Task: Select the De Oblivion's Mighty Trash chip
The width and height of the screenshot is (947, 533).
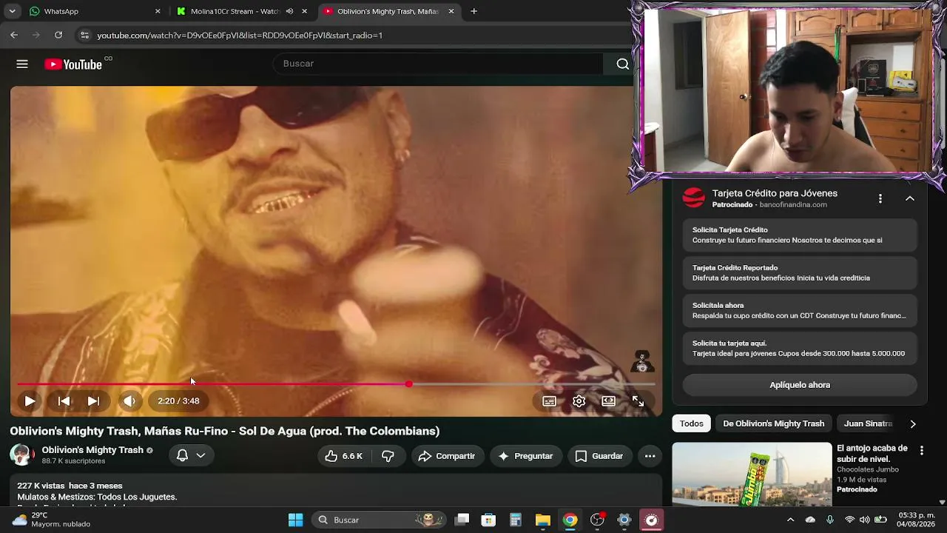Action: 774,423
